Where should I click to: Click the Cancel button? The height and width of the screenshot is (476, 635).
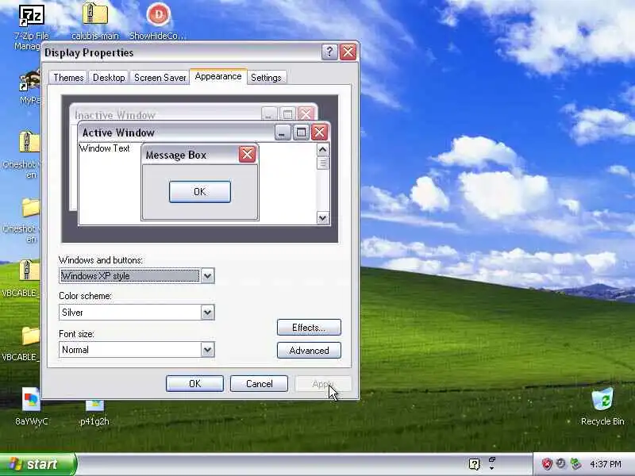260,384
